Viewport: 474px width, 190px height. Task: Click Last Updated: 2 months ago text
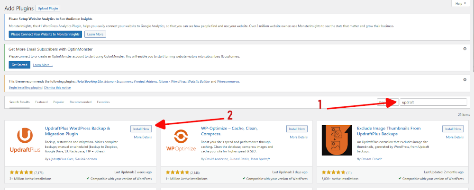(445, 172)
